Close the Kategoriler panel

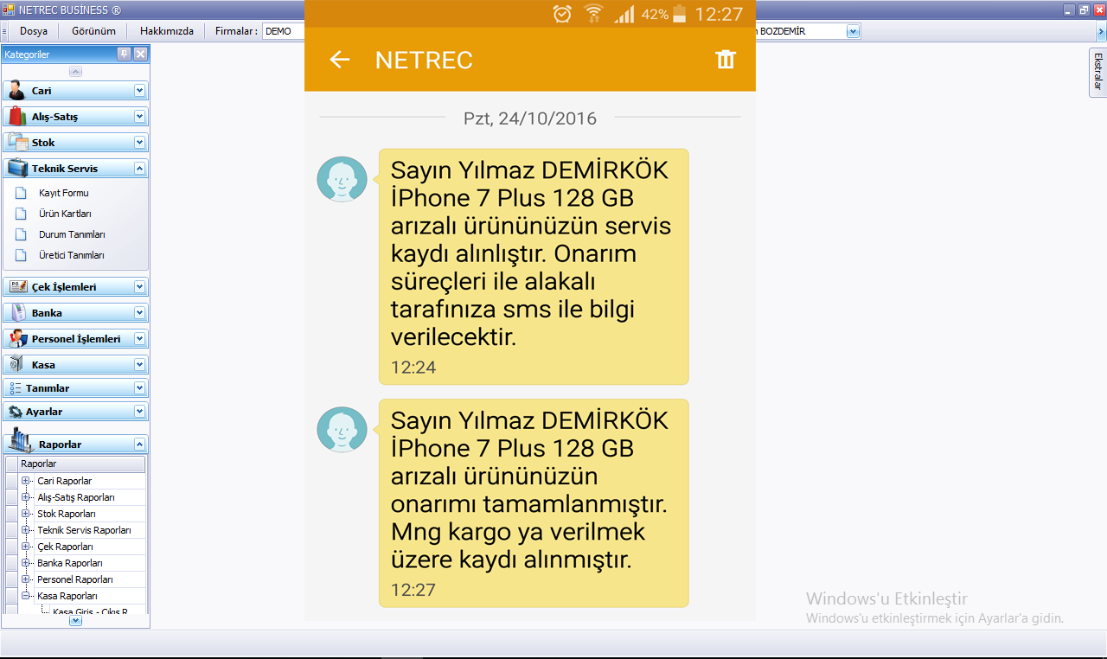click(141, 54)
